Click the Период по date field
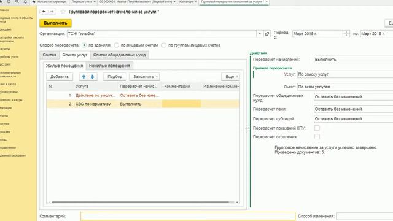Viewport: 393px width, 221px height. 376,34
